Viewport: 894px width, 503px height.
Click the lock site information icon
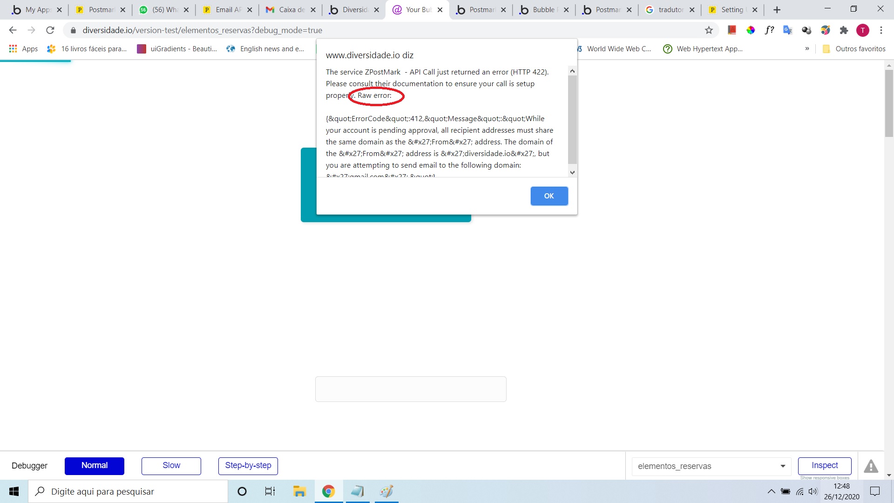click(73, 30)
